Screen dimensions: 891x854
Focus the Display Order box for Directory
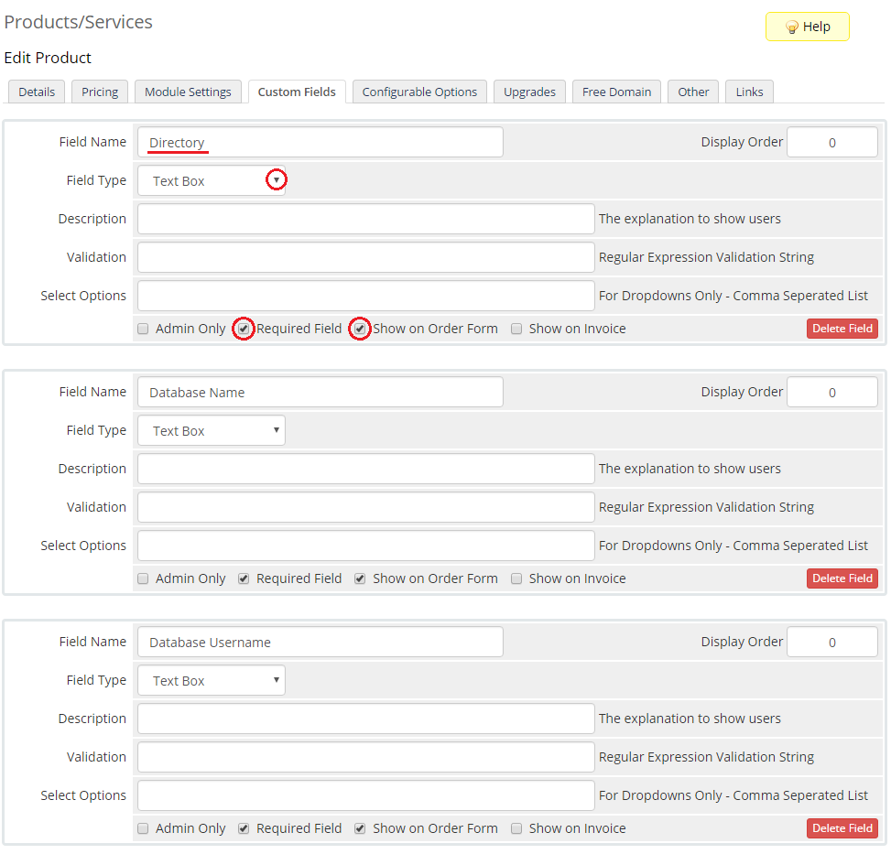[x=831, y=142]
